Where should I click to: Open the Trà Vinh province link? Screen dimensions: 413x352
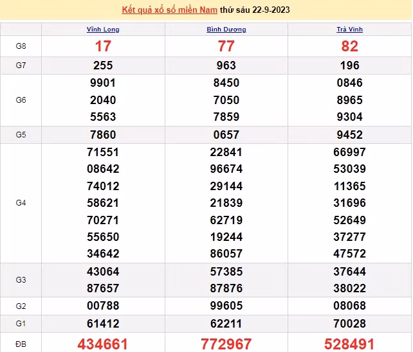[x=349, y=29]
